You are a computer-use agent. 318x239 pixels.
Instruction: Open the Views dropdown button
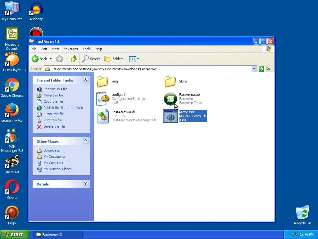(x=134, y=59)
